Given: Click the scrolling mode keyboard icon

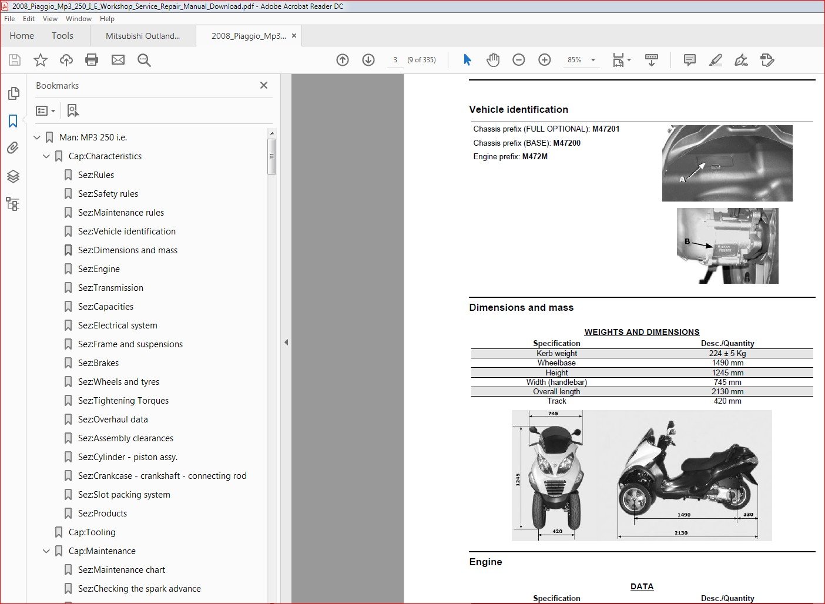Looking at the screenshot, I should pos(652,60).
